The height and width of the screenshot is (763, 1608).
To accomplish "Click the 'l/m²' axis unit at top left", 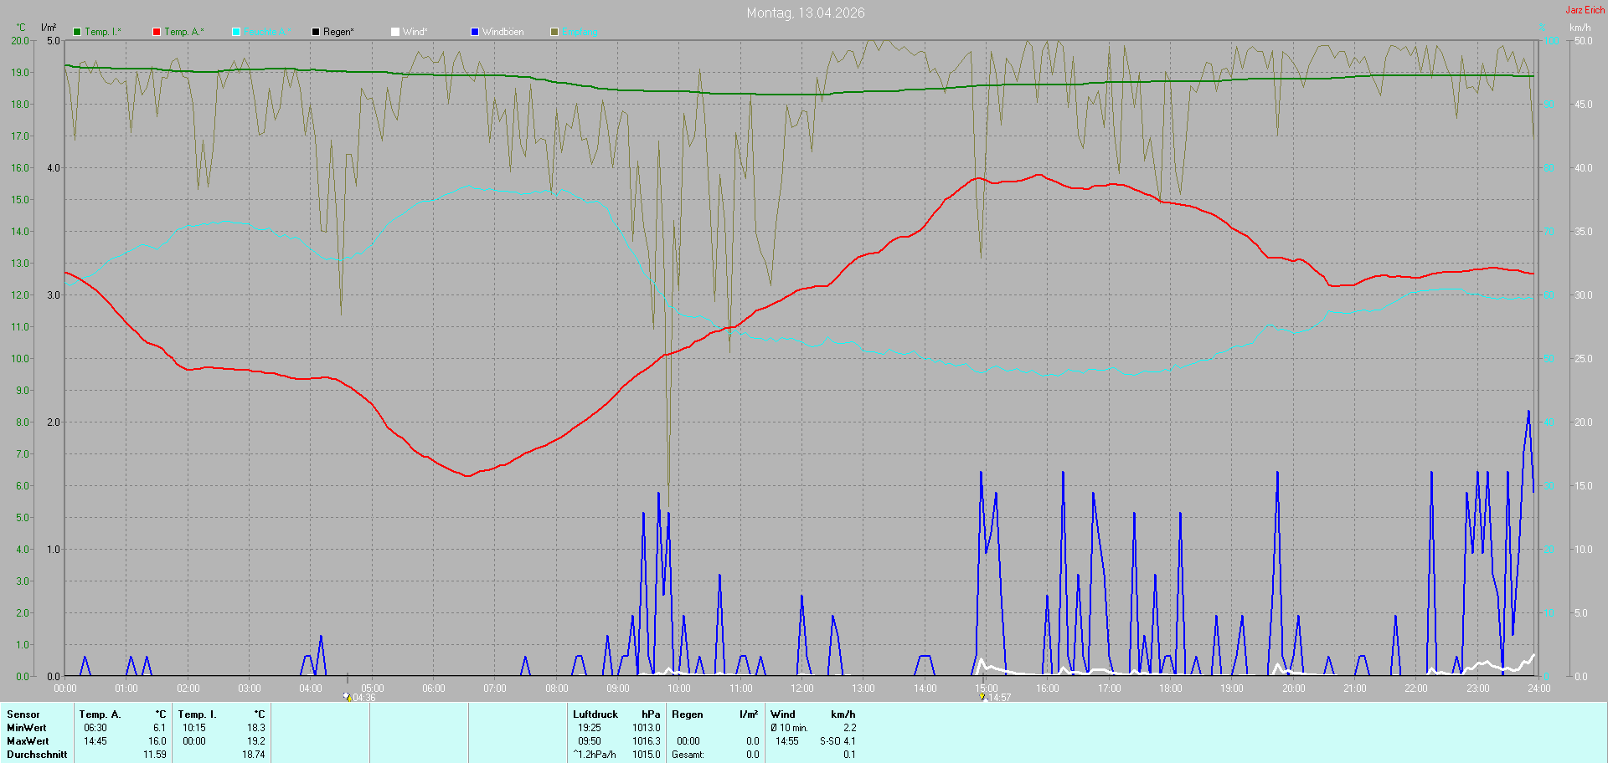I will pos(49,28).
